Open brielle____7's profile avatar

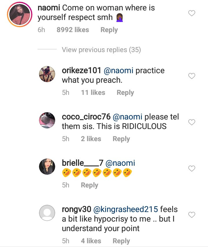(x=47, y=167)
